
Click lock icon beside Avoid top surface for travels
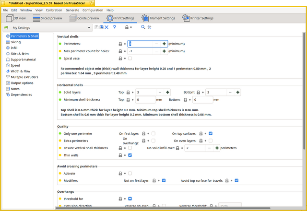pyautogui.click(x=227, y=181)
